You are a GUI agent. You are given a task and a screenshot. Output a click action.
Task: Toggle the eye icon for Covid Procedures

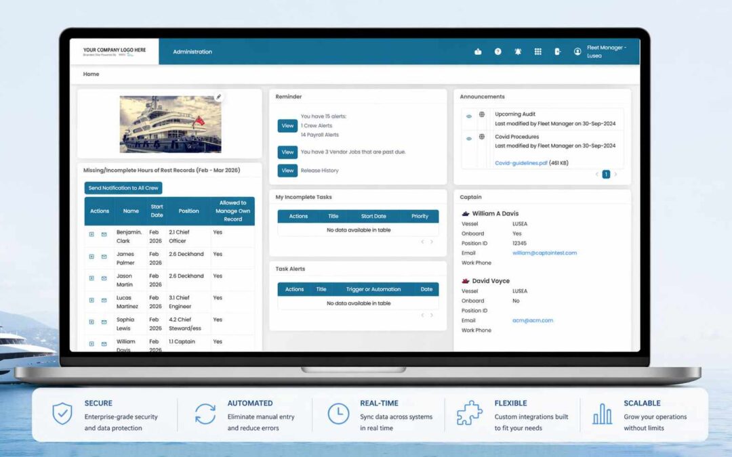[x=468, y=138]
